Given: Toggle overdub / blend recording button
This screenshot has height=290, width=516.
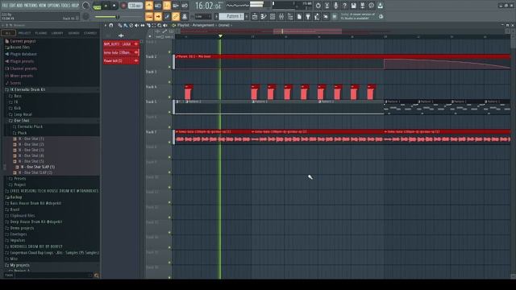Looking at the screenshot, I should point(176,6).
